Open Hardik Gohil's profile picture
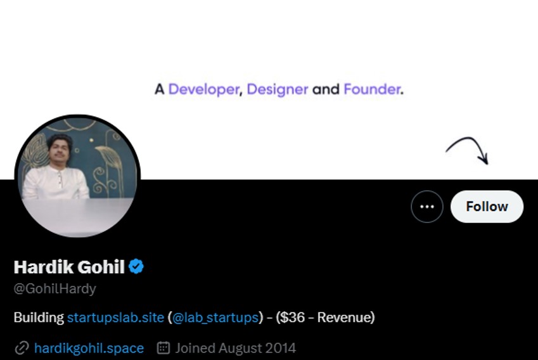The height and width of the screenshot is (360, 538). 77,177
